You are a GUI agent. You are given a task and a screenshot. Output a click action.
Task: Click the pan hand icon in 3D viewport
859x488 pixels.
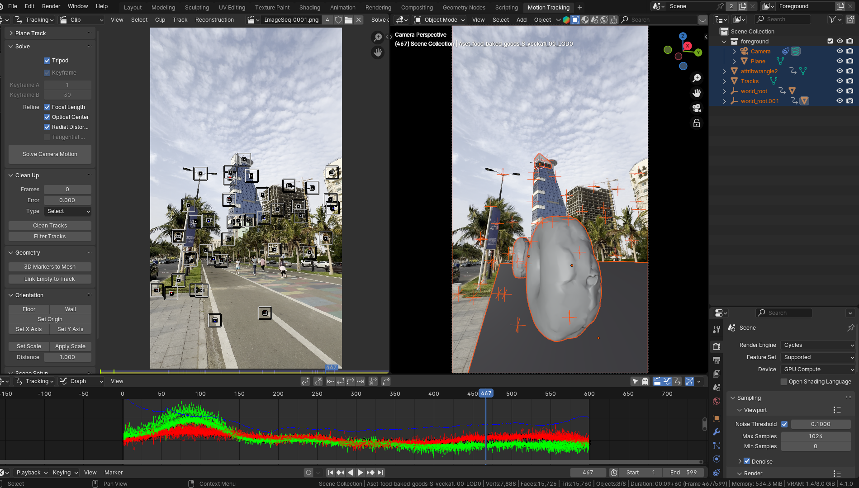(697, 93)
